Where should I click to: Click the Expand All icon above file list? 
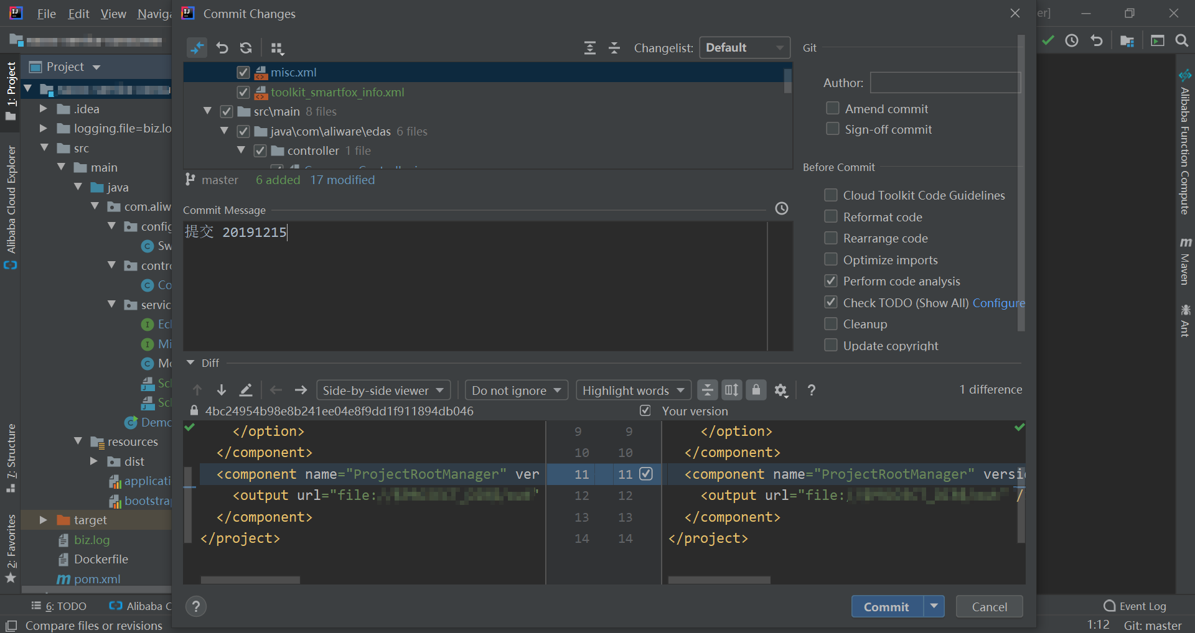(589, 48)
